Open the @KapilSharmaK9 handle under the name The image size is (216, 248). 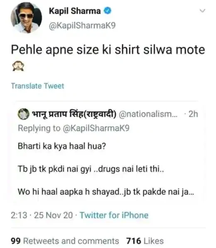pos(82,25)
